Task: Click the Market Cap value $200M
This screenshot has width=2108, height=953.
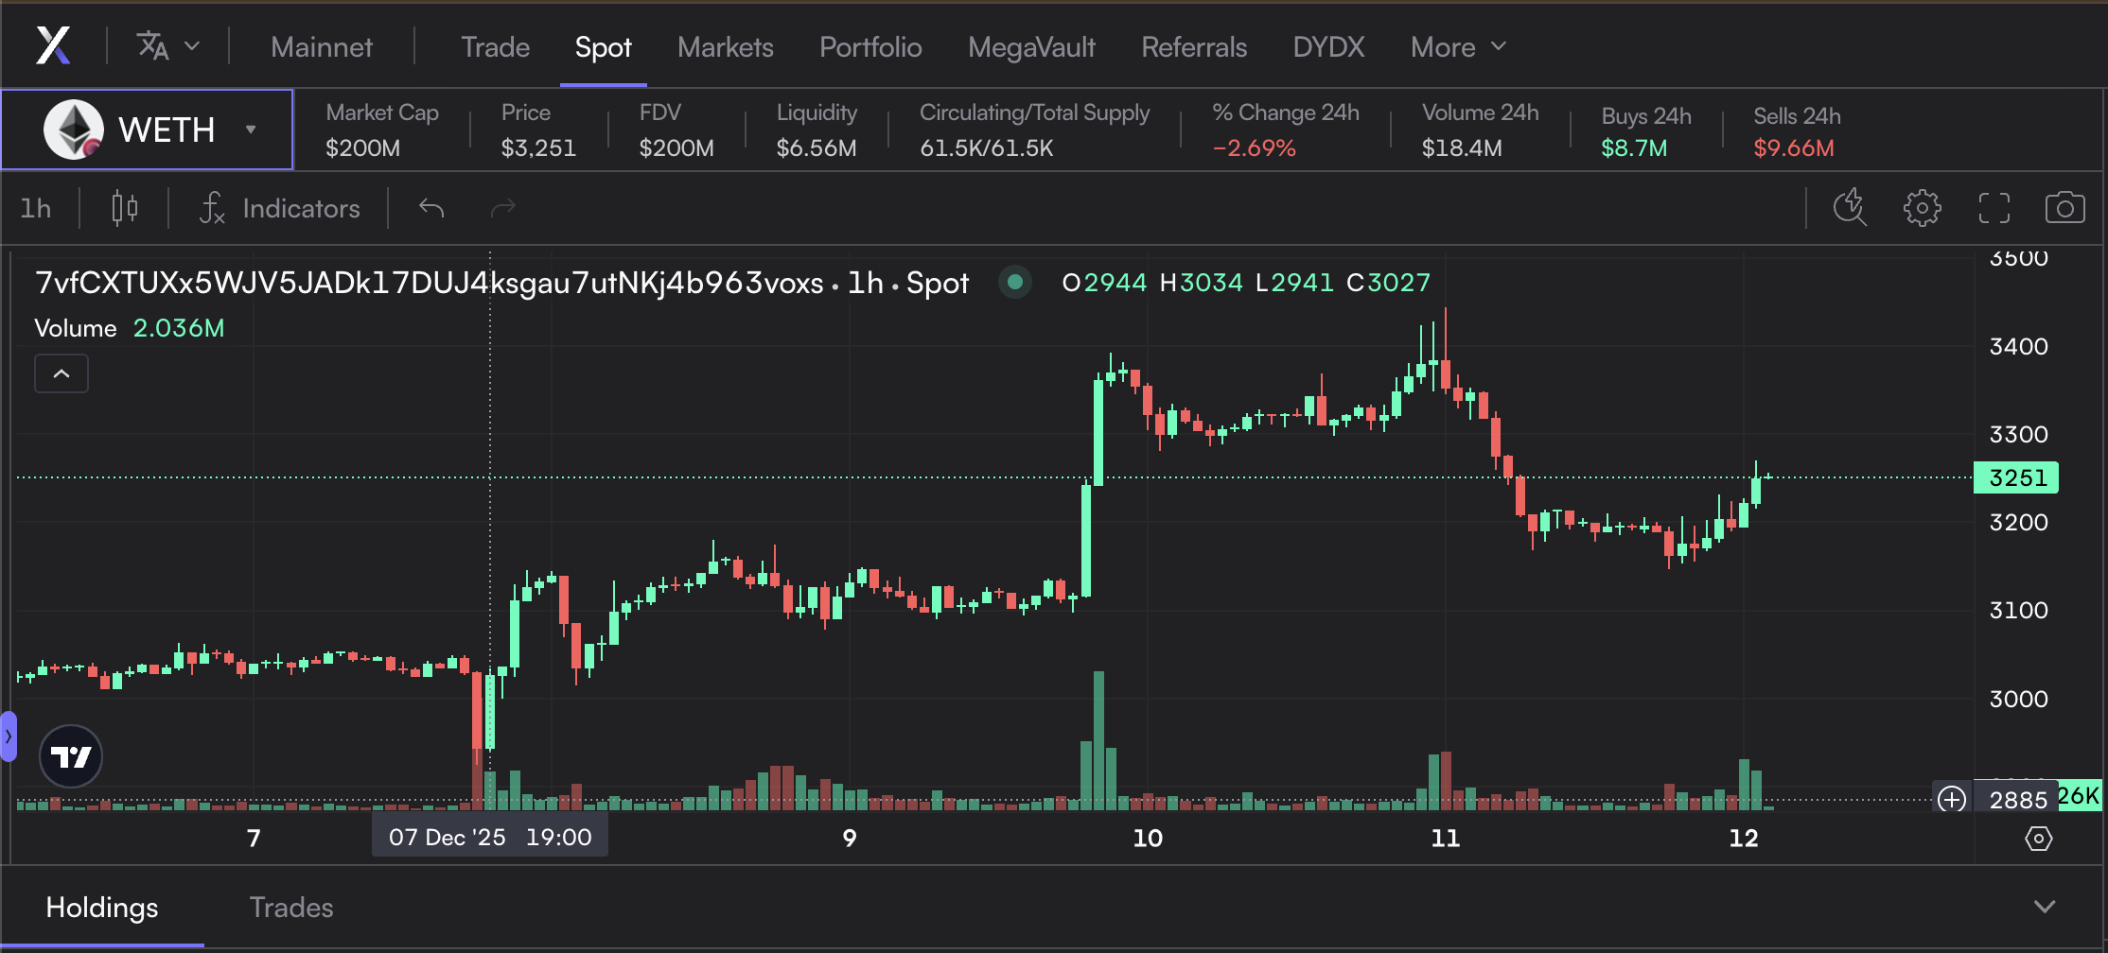Action: pyautogui.click(x=362, y=148)
